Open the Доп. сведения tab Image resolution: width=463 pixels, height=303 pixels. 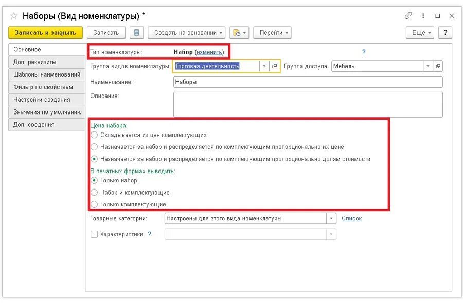coord(47,125)
